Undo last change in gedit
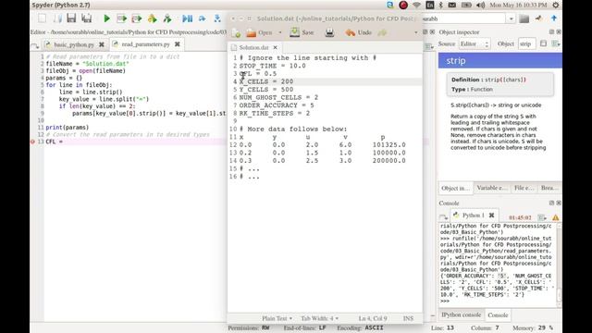The image size is (592, 333). (359, 33)
